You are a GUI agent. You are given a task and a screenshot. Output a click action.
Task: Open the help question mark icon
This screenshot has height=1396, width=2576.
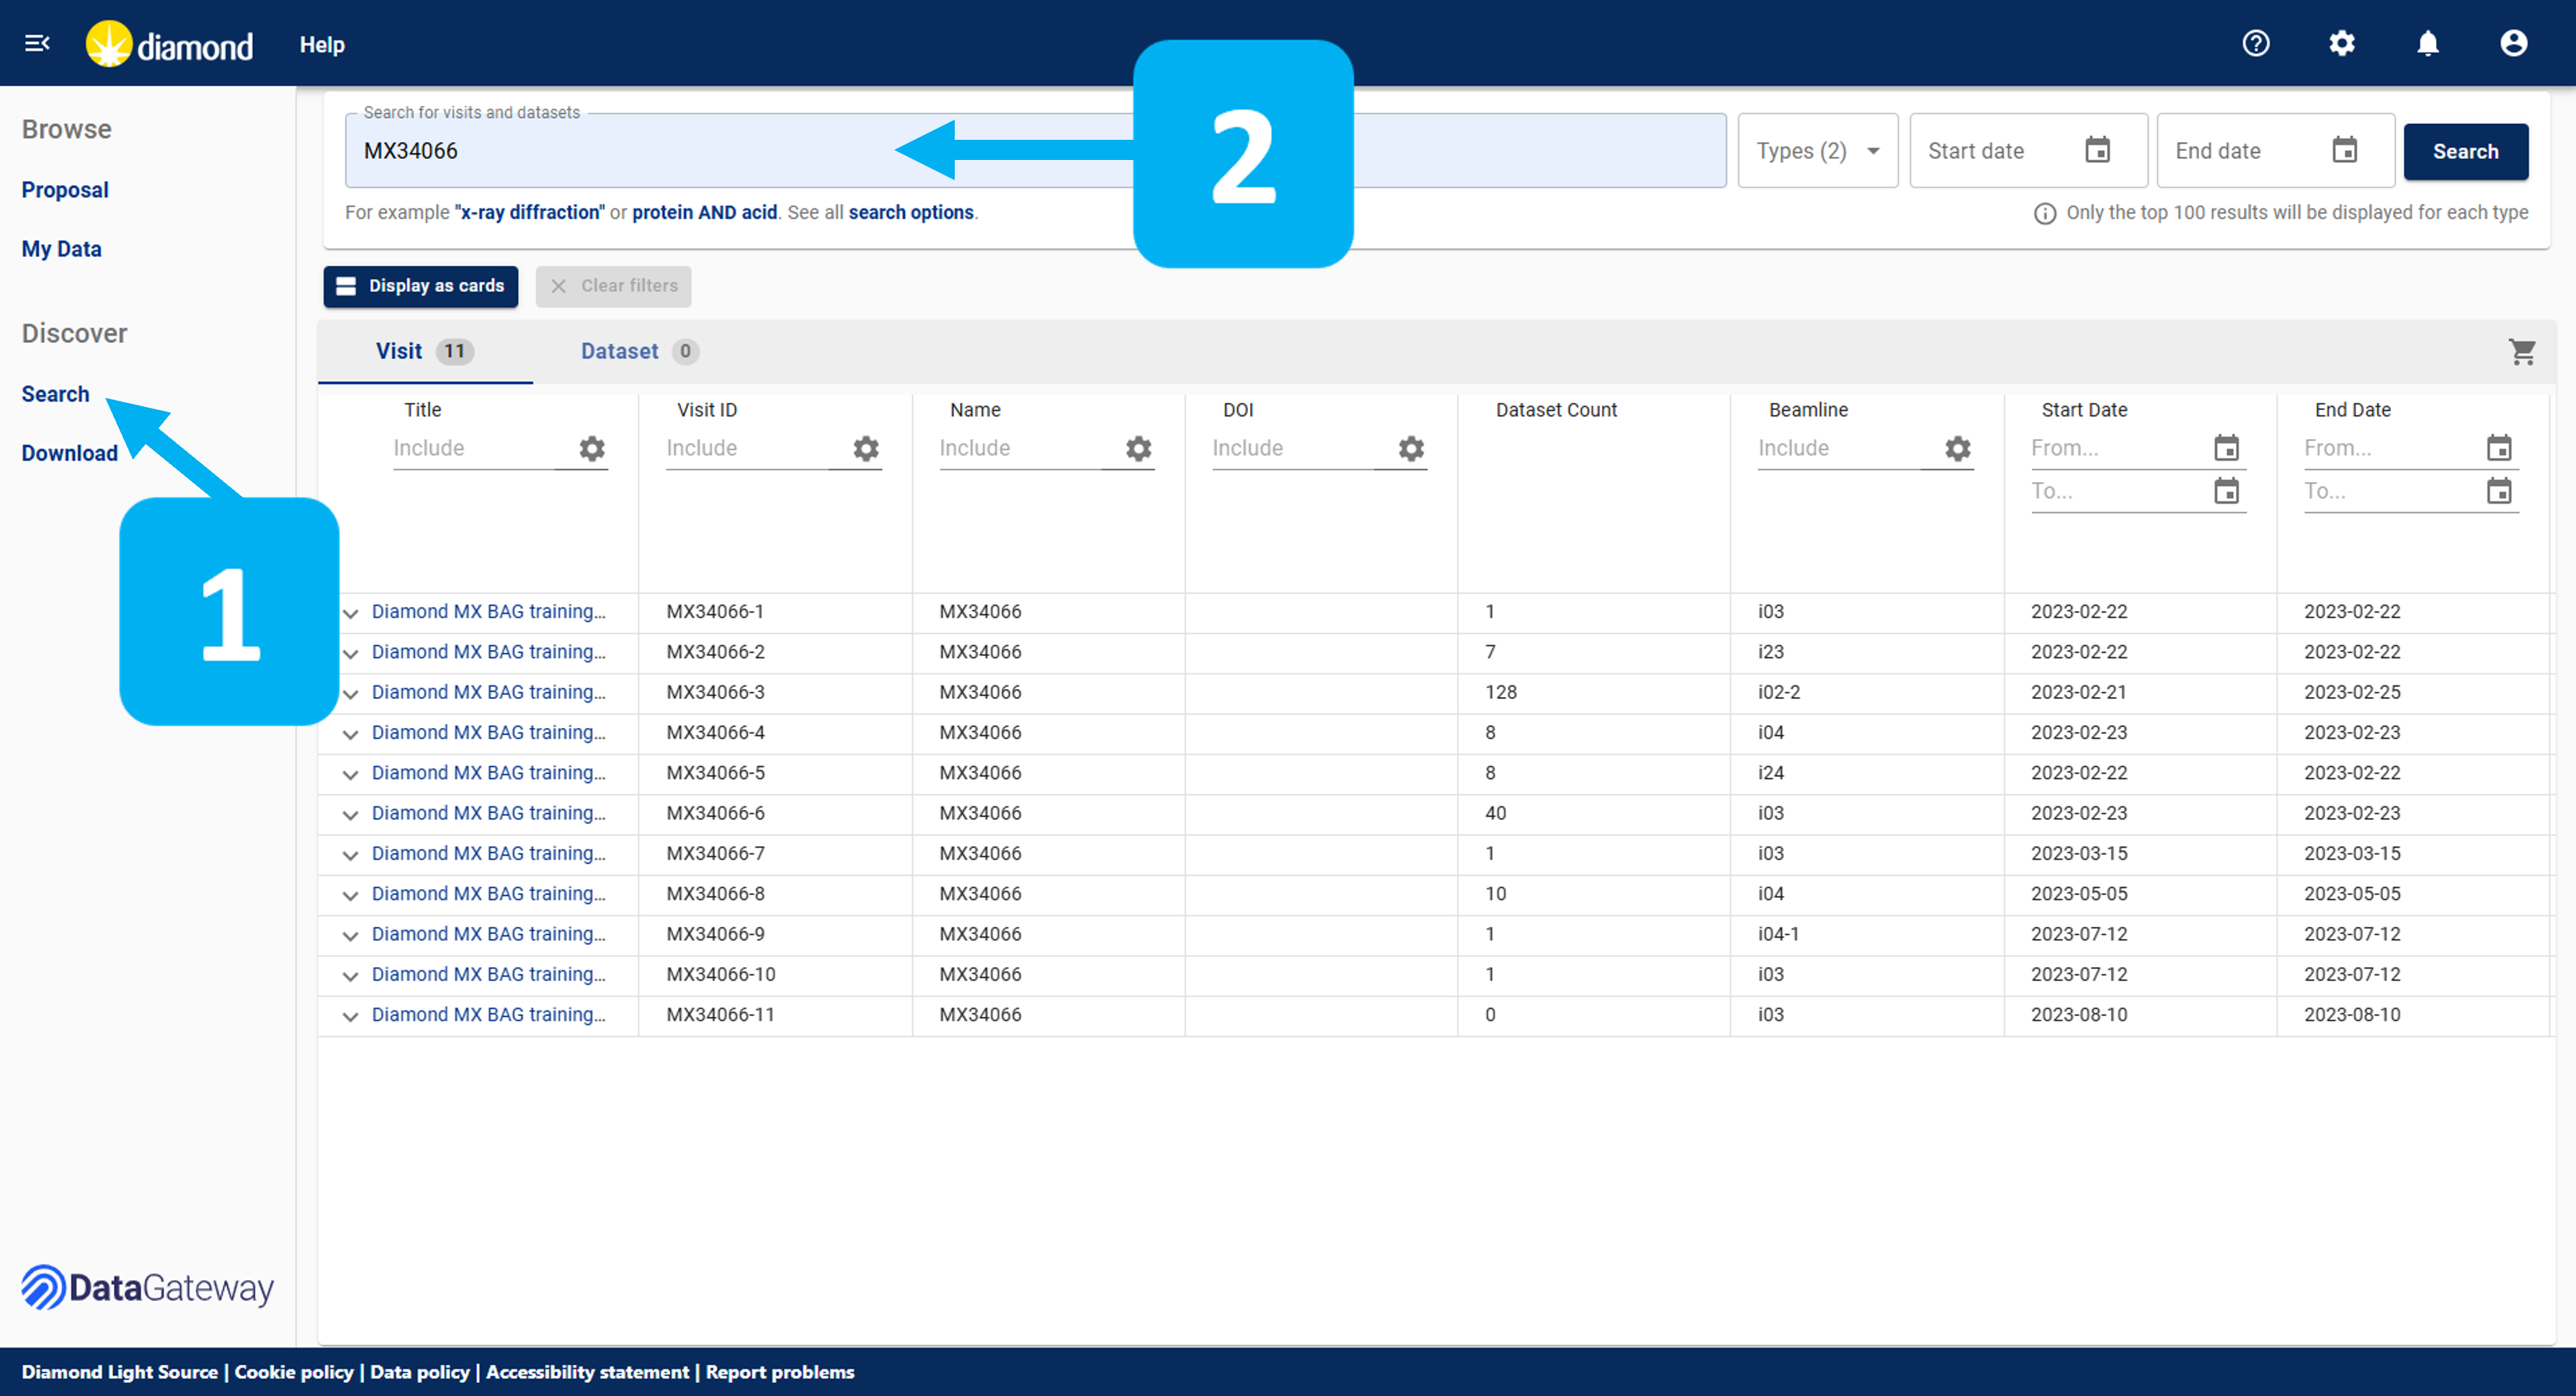click(2256, 43)
